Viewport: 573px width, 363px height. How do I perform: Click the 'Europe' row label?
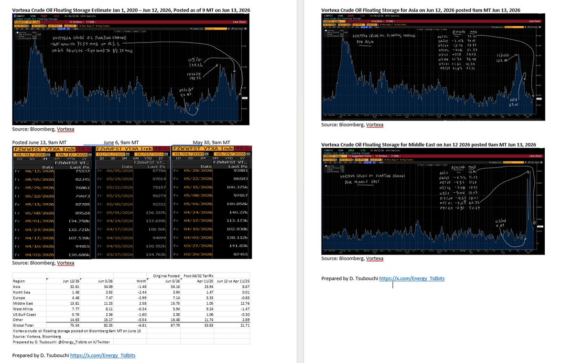point(19,298)
